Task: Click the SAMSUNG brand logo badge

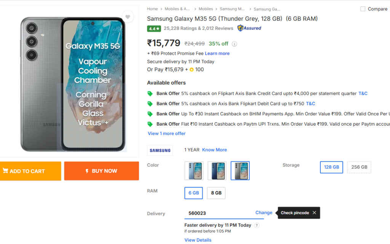Action: click(160, 150)
